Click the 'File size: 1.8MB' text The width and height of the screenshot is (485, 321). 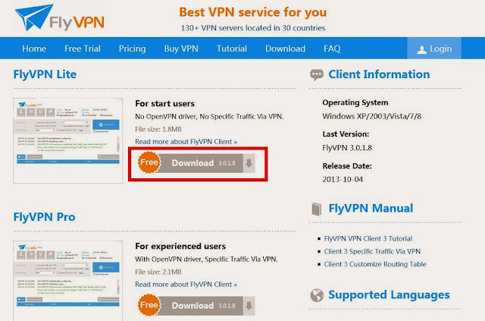click(158, 129)
